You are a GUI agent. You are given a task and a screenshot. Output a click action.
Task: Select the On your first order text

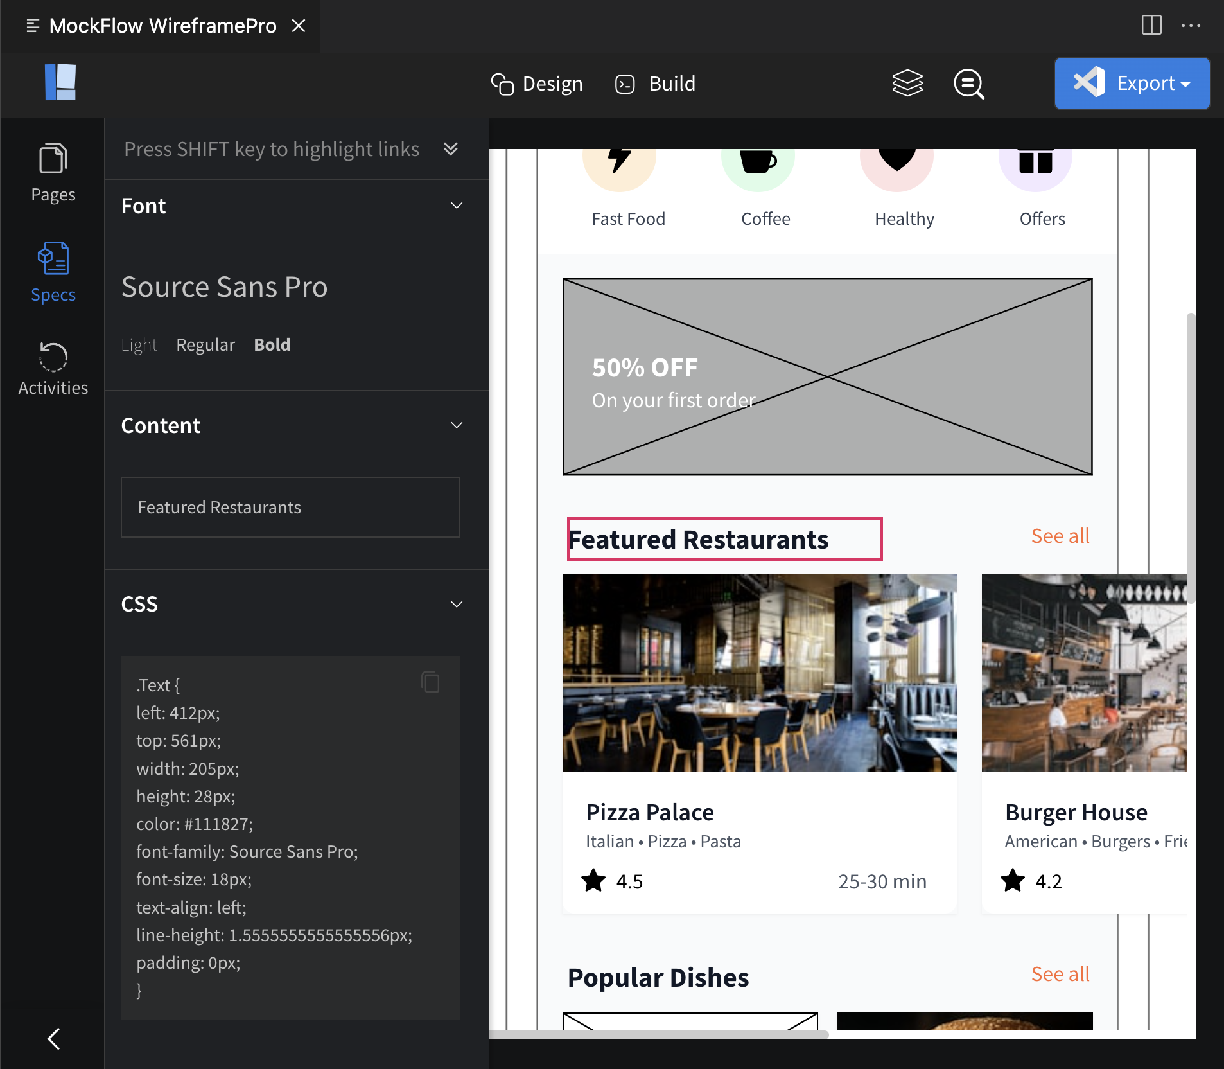point(674,400)
